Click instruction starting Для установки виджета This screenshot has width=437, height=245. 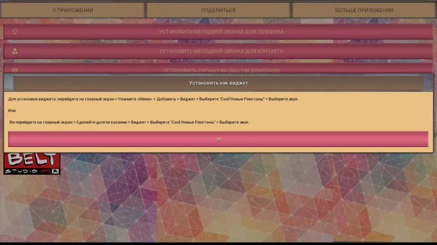click(153, 99)
